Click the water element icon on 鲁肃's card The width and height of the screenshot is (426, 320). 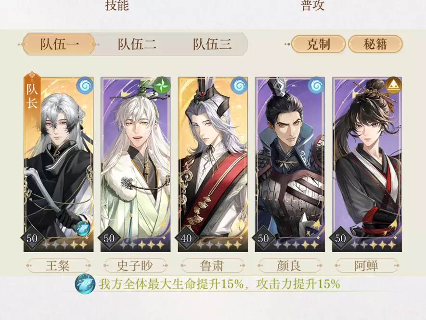pyautogui.click(x=239, y=86)
